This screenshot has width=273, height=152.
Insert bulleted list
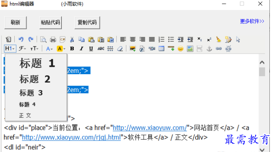pyautogui.click(x=171, y=39)
